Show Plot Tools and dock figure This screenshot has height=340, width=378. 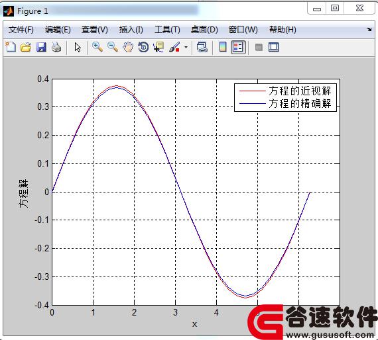[274, 47]
